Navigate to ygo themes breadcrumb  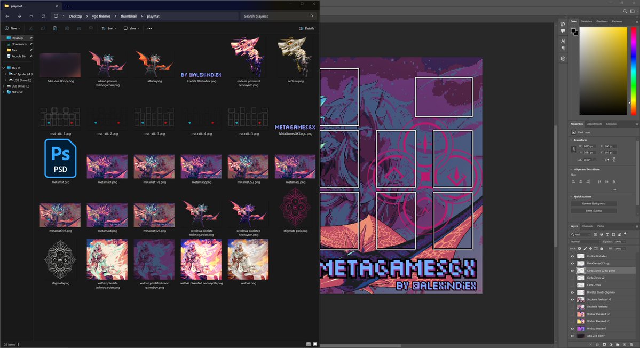(x=101, y=17)
